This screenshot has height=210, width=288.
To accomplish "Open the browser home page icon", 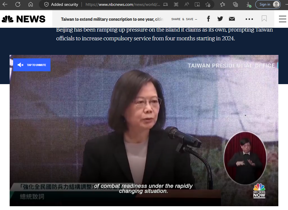I will click(x=31, y=4).
